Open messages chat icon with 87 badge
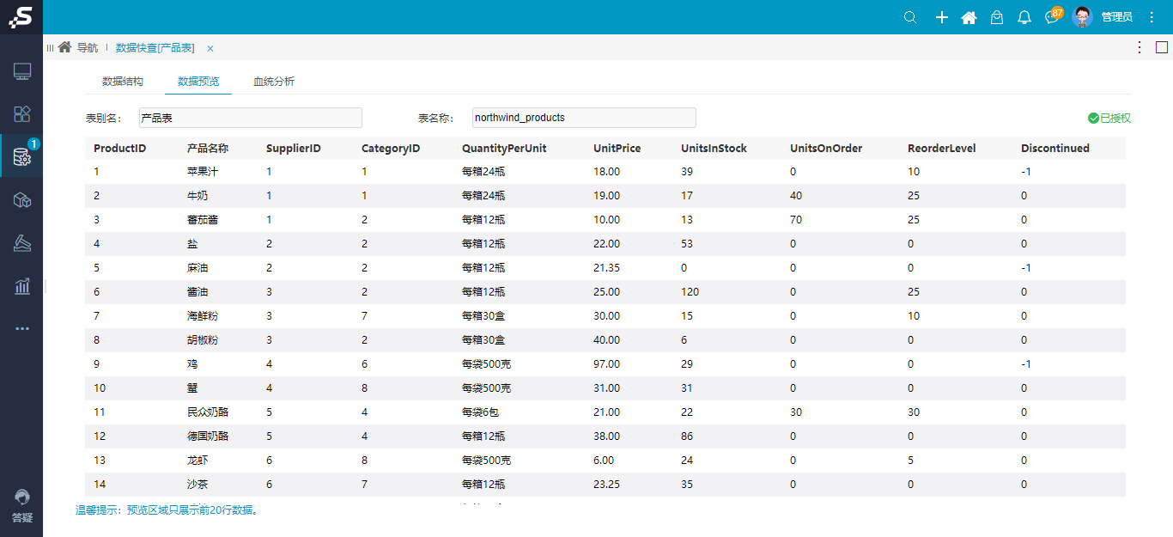Viewport: 1173px width, 537px height. (x=1053, y=16)
